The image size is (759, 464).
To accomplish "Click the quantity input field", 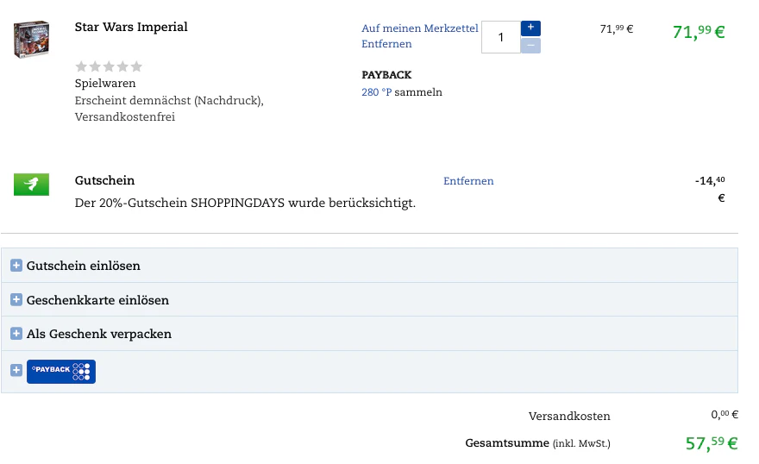I will 501,37.
